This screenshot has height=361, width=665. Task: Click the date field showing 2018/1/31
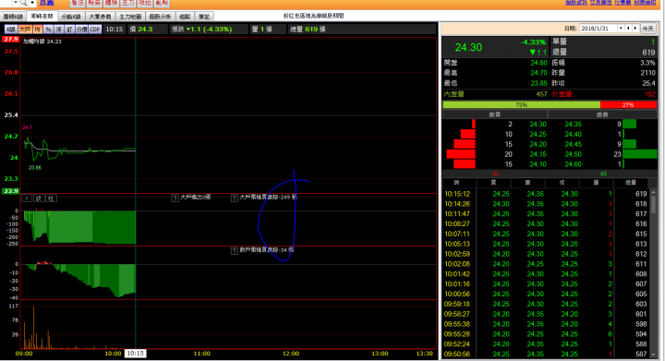pos(598,29)
